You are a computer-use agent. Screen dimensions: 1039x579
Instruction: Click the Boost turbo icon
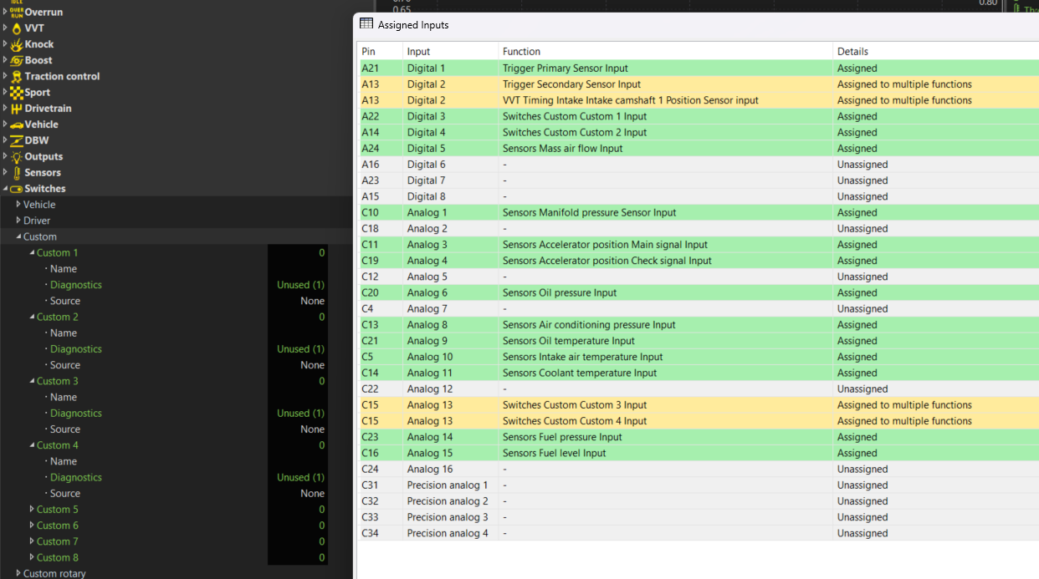tap(17, 60)
